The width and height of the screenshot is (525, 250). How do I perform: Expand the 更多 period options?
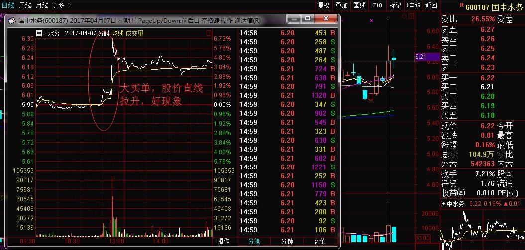point(61,5)
